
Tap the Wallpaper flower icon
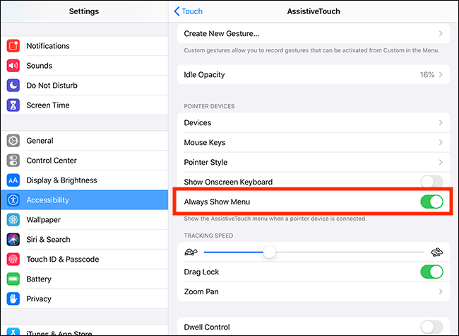tap(13, 219)
